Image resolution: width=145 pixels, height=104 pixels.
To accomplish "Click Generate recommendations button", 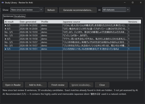I will click(78, 10).
